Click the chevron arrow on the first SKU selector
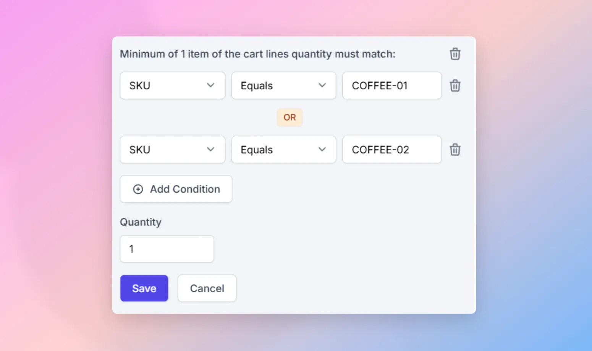The height and width of the screenshot is (351, 592). click(x=210, y=85)
